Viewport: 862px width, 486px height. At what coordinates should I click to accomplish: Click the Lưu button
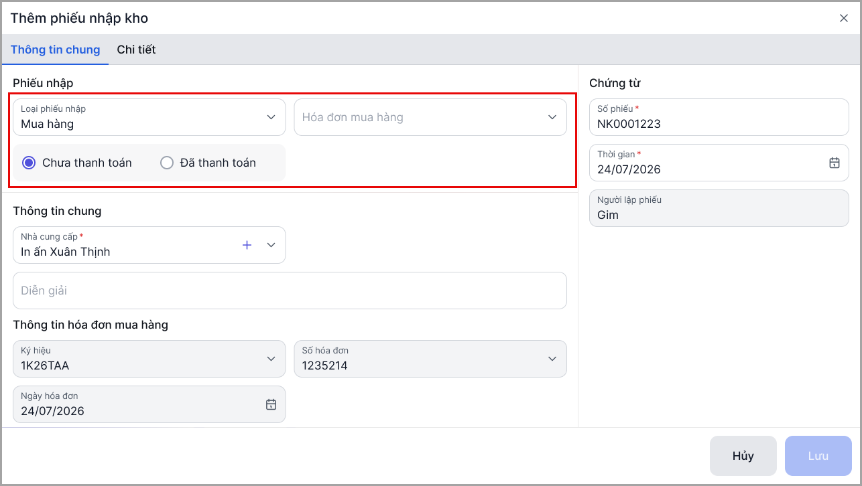818,456
